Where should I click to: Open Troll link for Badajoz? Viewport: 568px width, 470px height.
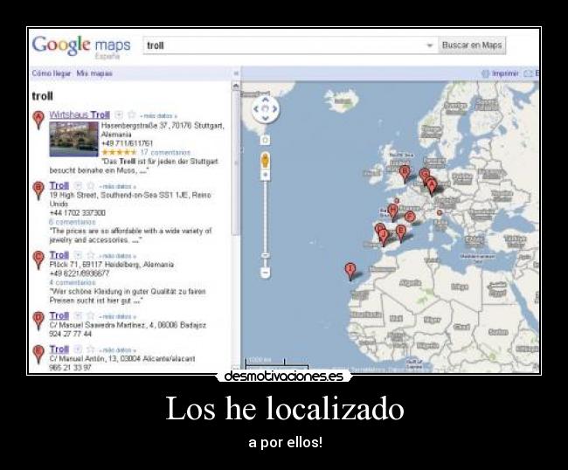pos(59,315)
